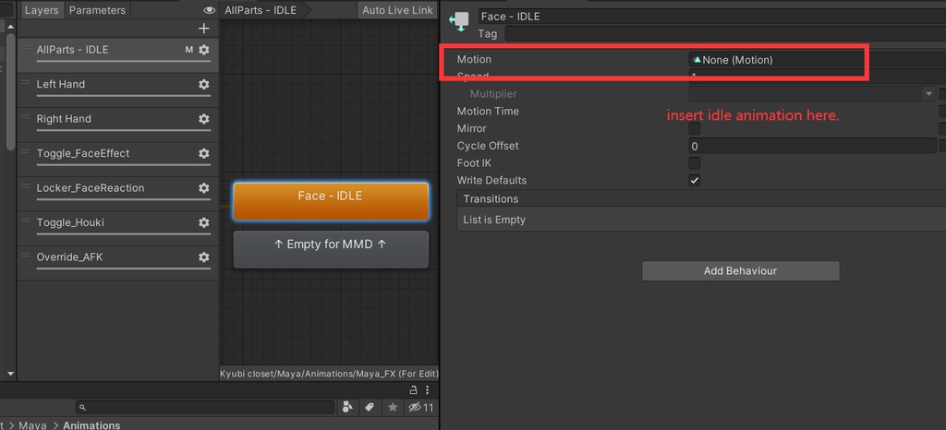946x430 pixels.
Task: Click the favorites star icon
Action: (x=393, y=407)
